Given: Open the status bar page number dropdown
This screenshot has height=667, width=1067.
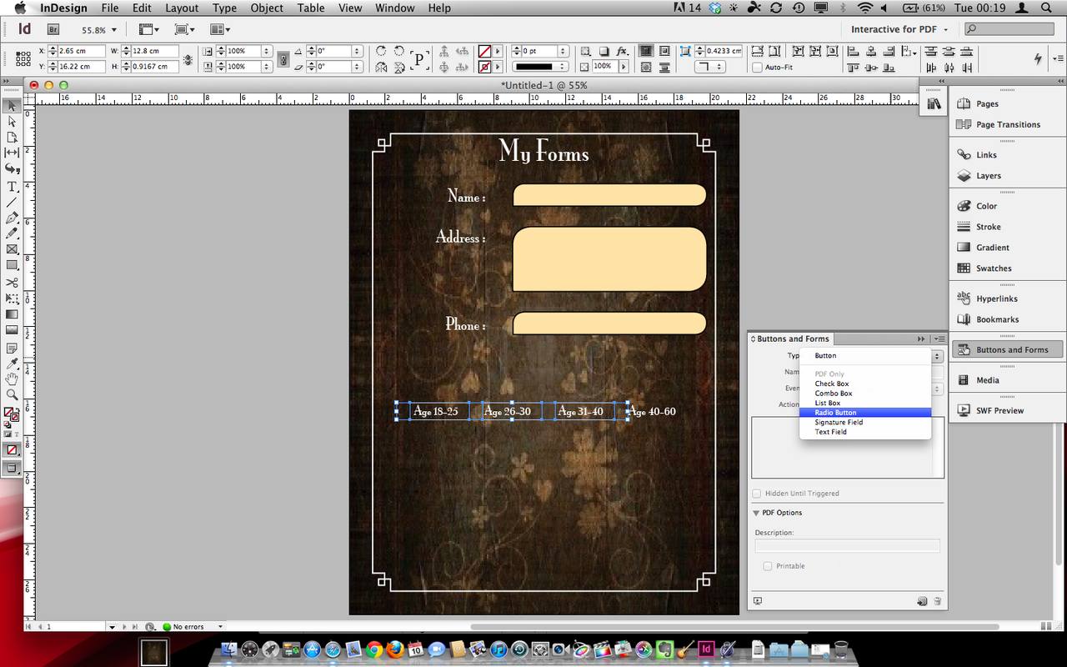Looking at the screenshot, I should coord(112,626).
